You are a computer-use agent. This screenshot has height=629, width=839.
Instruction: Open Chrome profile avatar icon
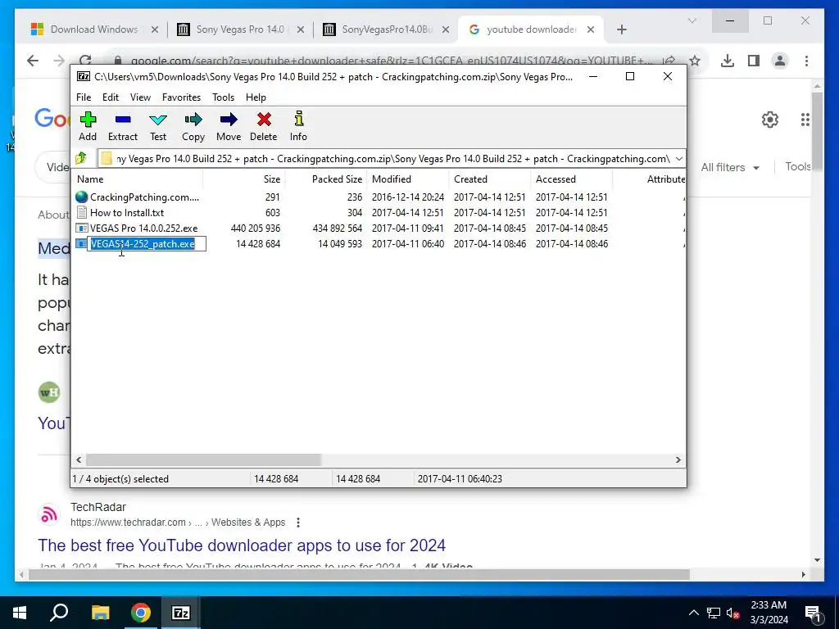780,61
